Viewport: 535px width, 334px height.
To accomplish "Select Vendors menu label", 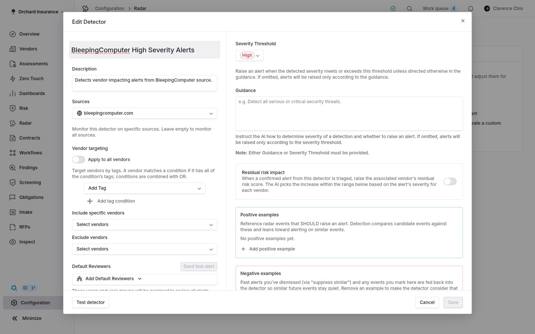I will [x=28, y=49].
